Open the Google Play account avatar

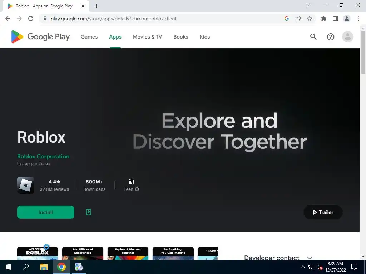coord(347,37)
